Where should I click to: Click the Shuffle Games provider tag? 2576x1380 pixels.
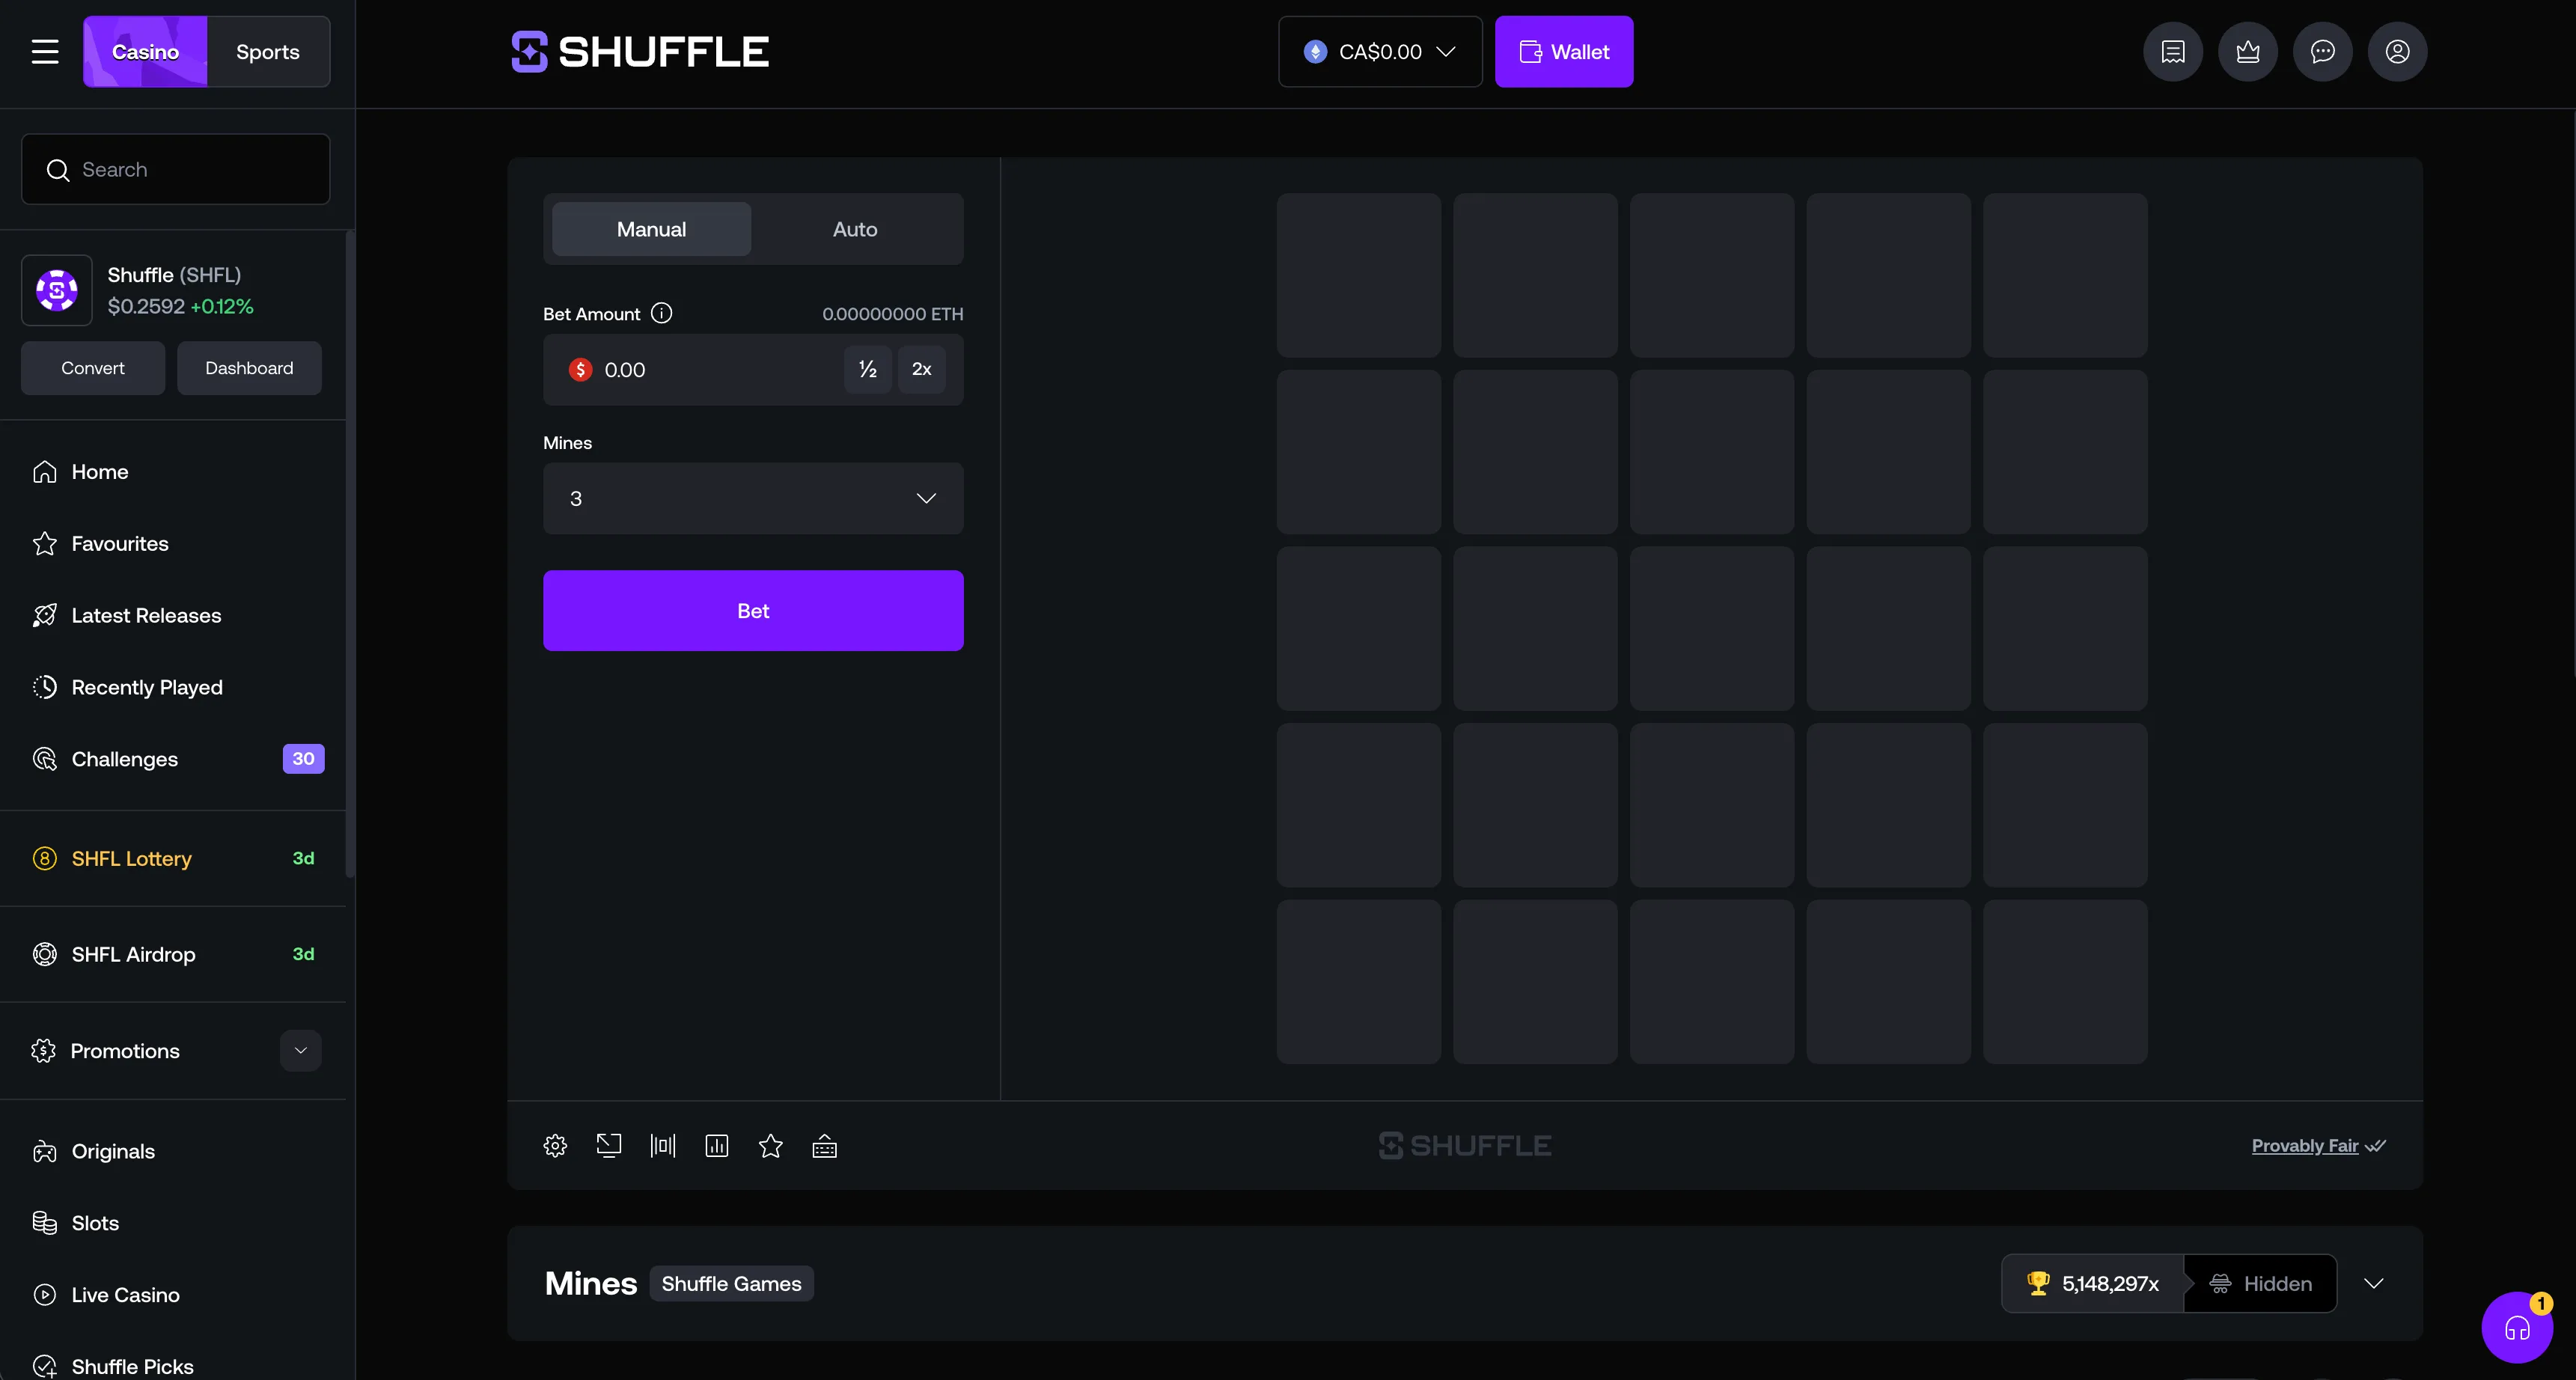[732, 1284]
